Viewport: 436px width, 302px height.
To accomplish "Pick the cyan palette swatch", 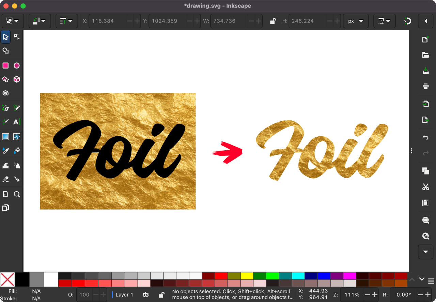I will pyautogui.click(x=298, y=276).
